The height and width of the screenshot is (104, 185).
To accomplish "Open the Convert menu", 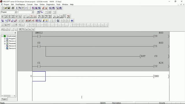I will (x=29, y=5).
